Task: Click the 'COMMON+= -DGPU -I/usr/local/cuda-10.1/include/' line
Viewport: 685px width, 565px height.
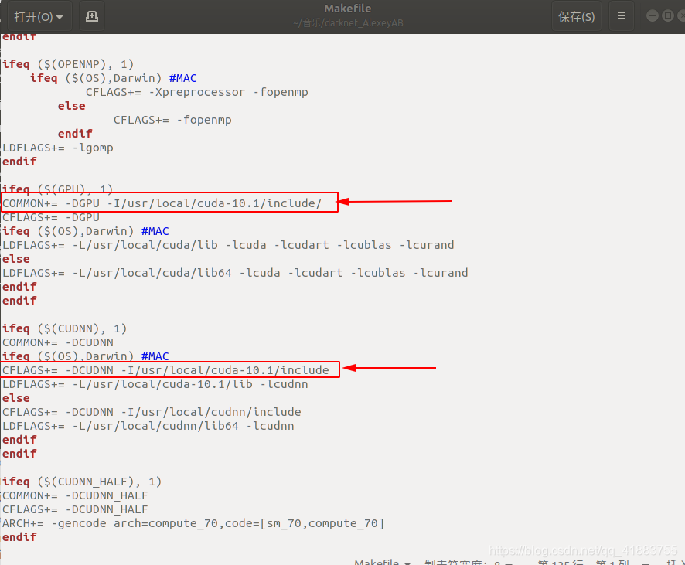Action: pyautogui.click(x=162, y=203)
